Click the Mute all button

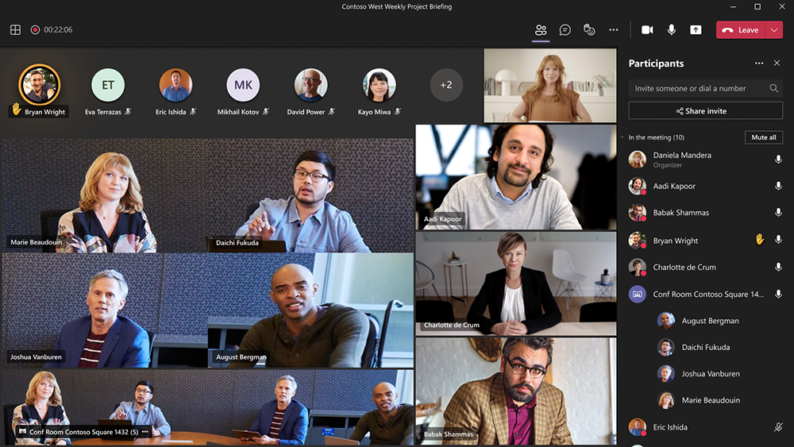pos(763,137)
